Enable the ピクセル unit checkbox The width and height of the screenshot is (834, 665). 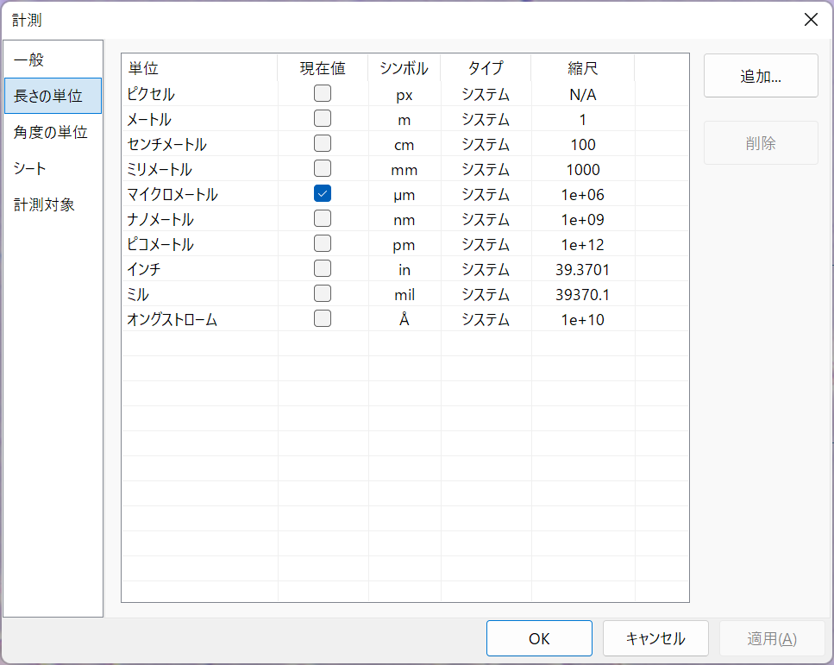coord(323,94)
